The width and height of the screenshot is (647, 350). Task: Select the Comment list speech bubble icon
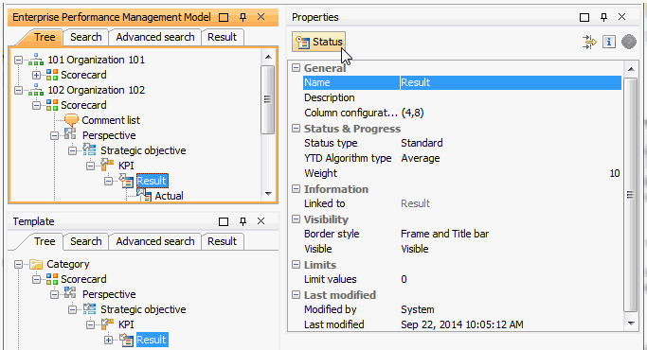71,120
